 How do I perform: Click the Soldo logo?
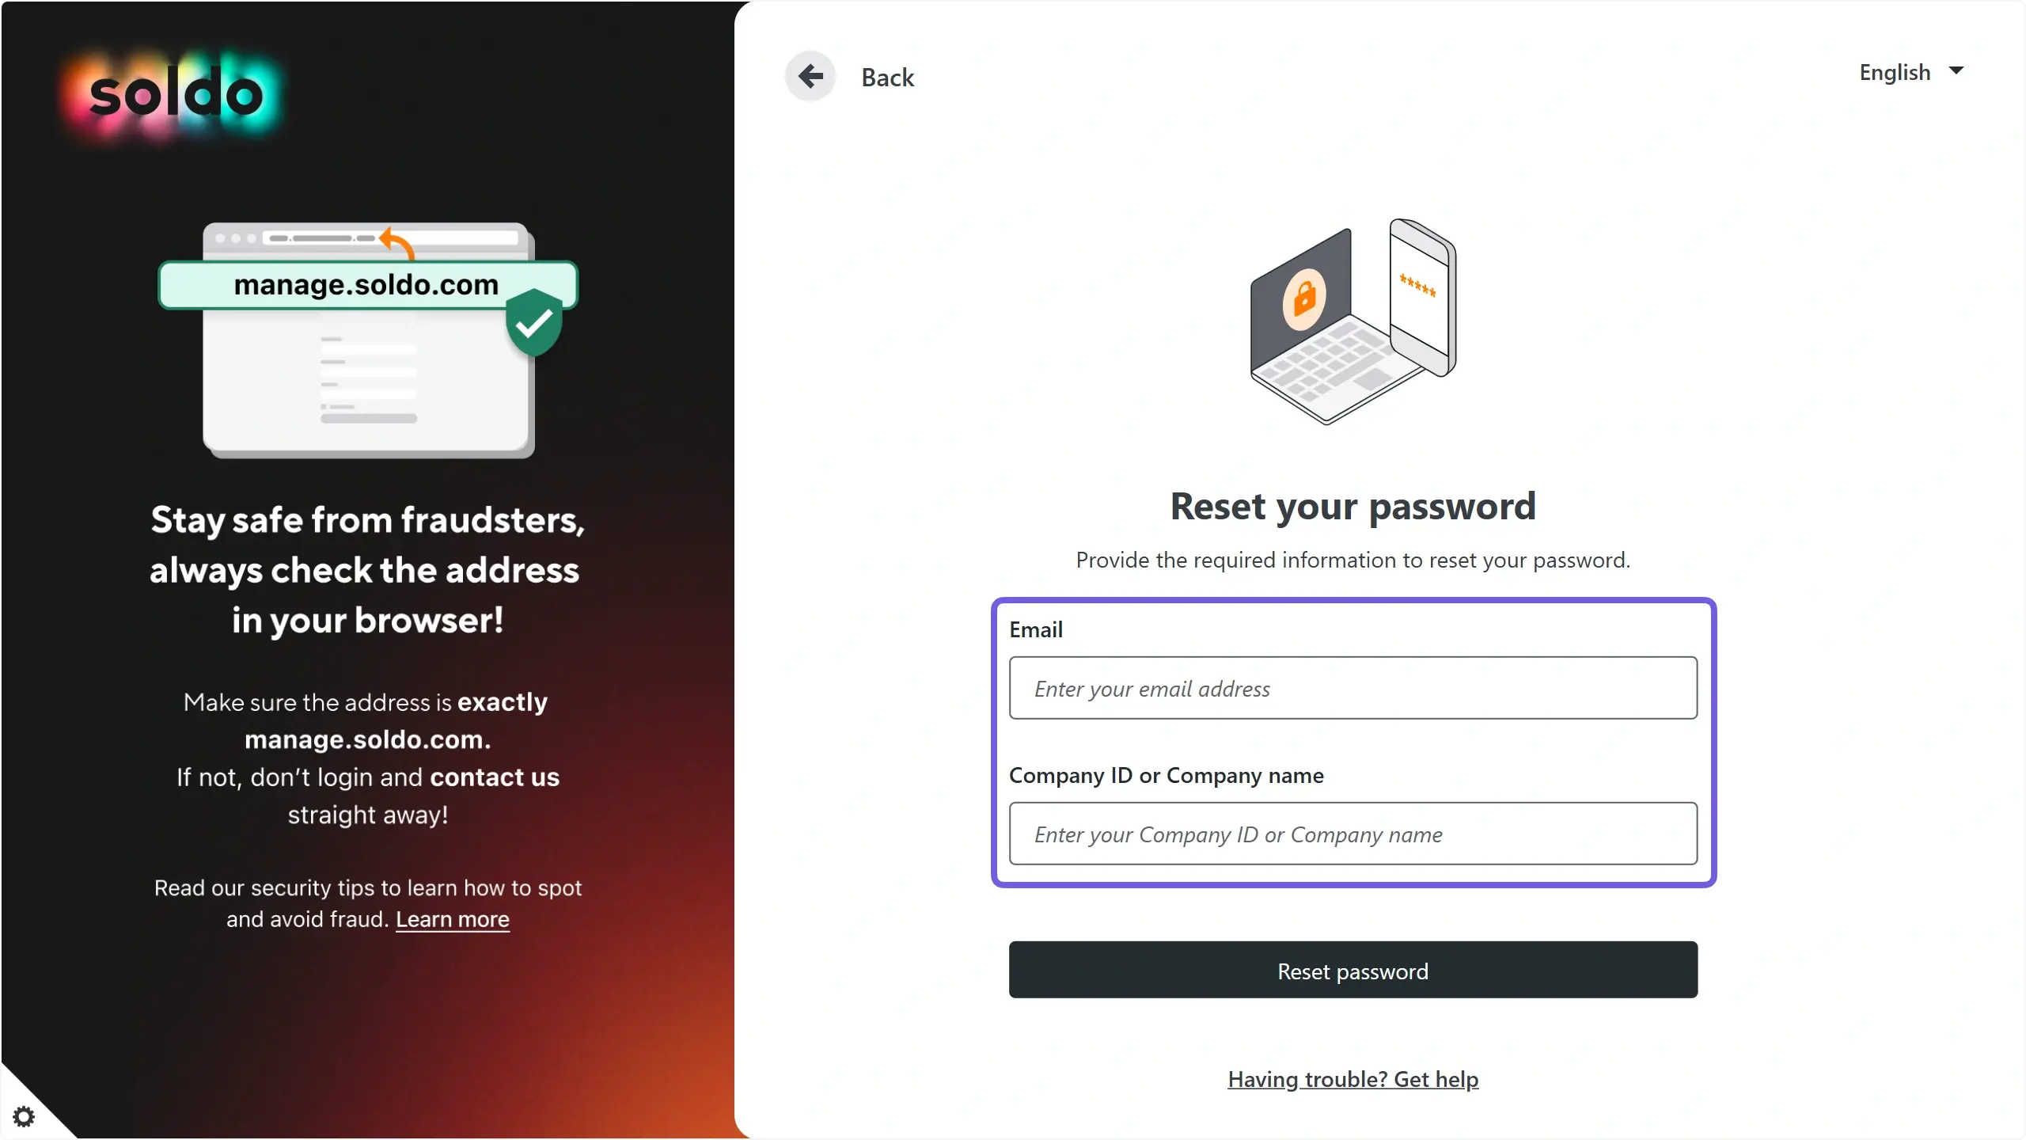coord(176,95)
